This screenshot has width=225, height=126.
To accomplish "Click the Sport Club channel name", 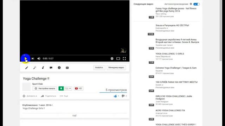I will point(38,84).
